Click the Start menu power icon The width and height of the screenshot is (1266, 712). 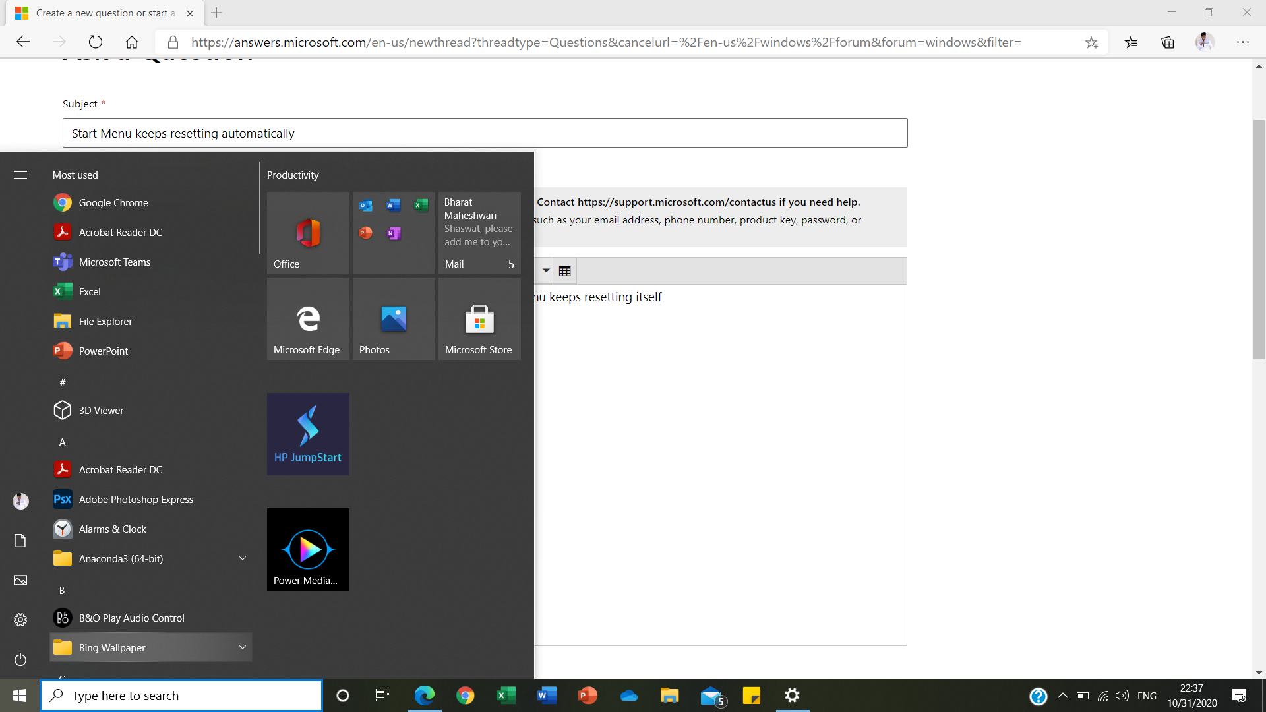[20, 659]
